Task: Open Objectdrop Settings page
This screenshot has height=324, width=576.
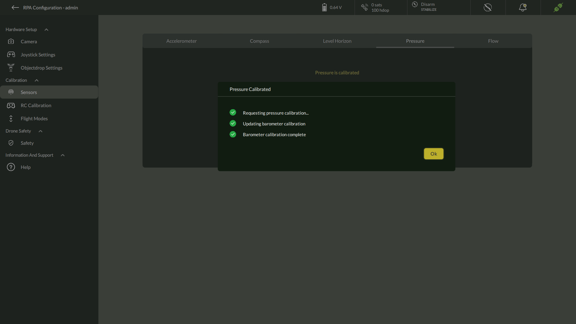Action: point(49,68)
